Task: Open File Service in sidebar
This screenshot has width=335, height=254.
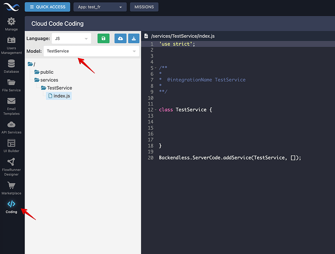Action: pyautogui.click(x=11, y=85)
